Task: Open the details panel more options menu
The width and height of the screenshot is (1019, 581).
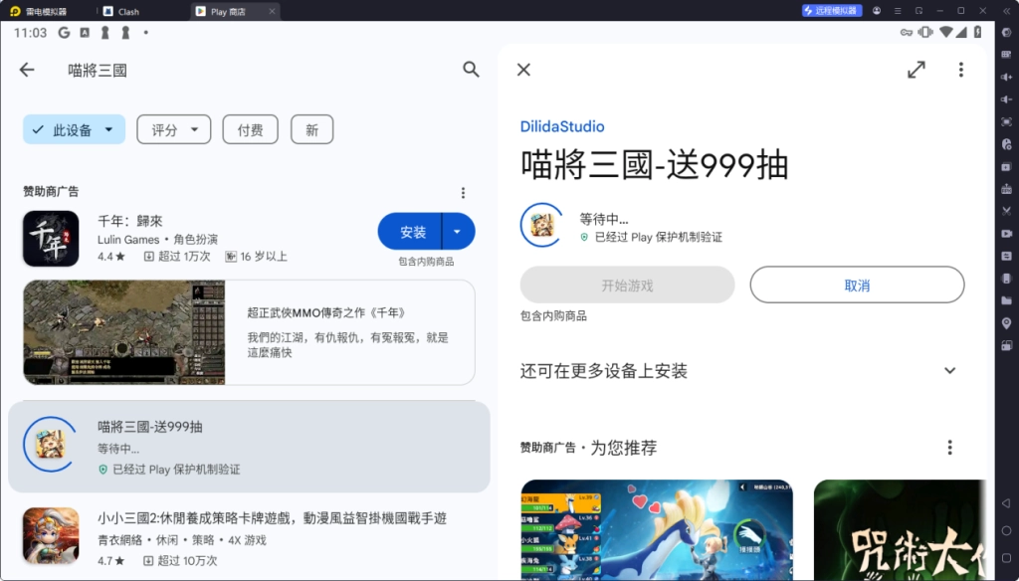Action: [961, 70]
